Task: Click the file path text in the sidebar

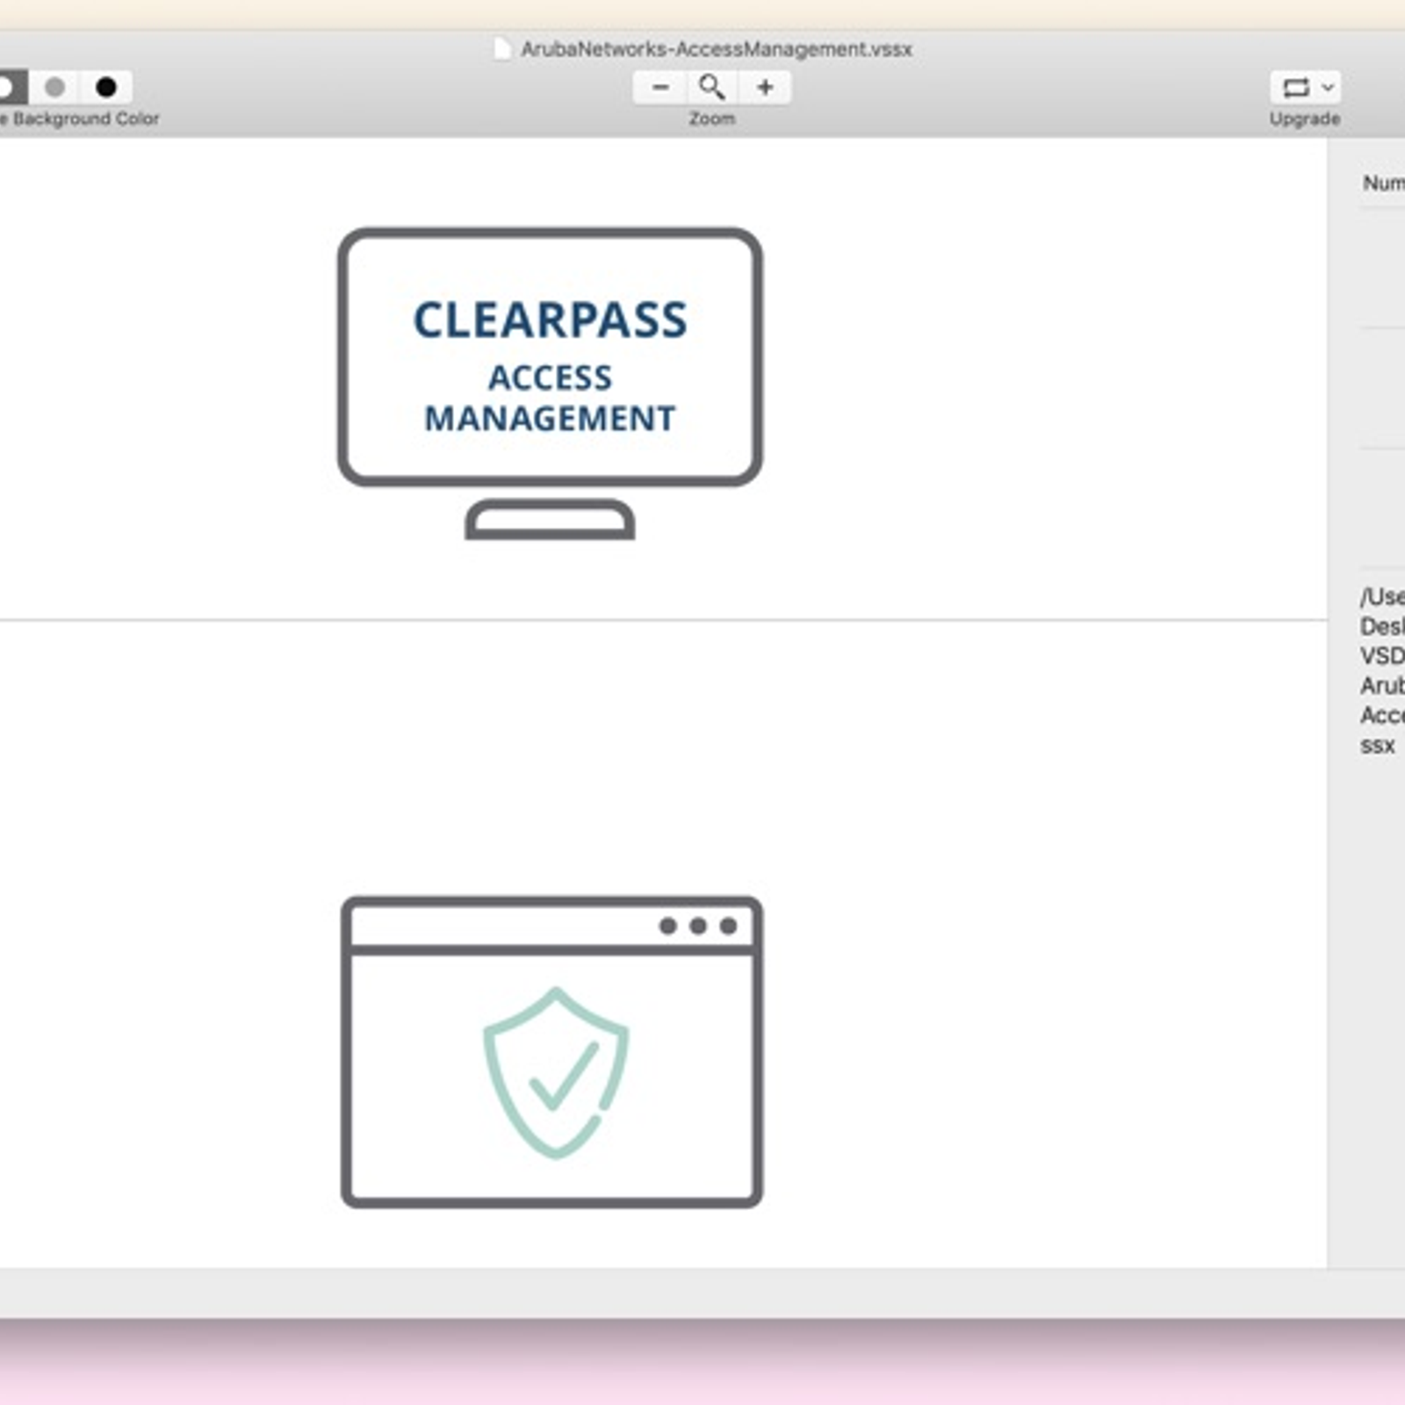Action: (x=1381, y=670)
